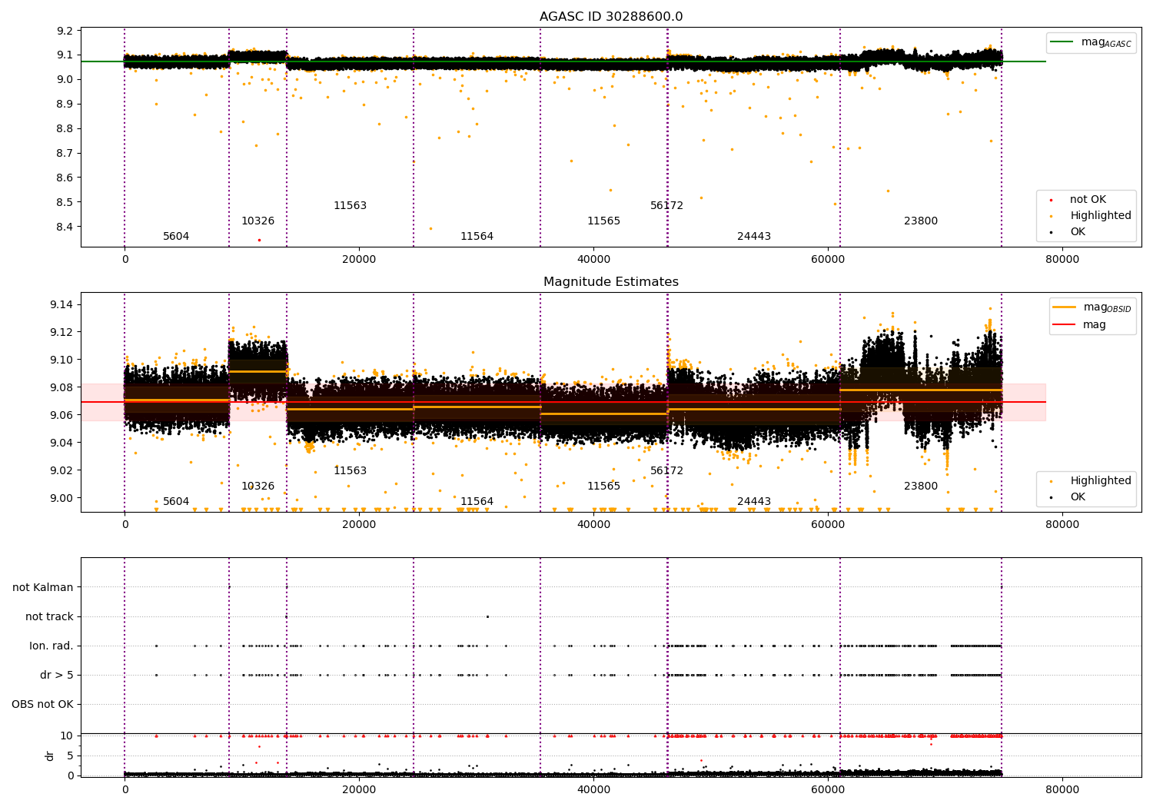Image resolution: width=1153 pixels, height=807 pixels.
Task: Click x-axis tick 40000 in middle plot
Action: pyautogui.click(x=593, y=525)
